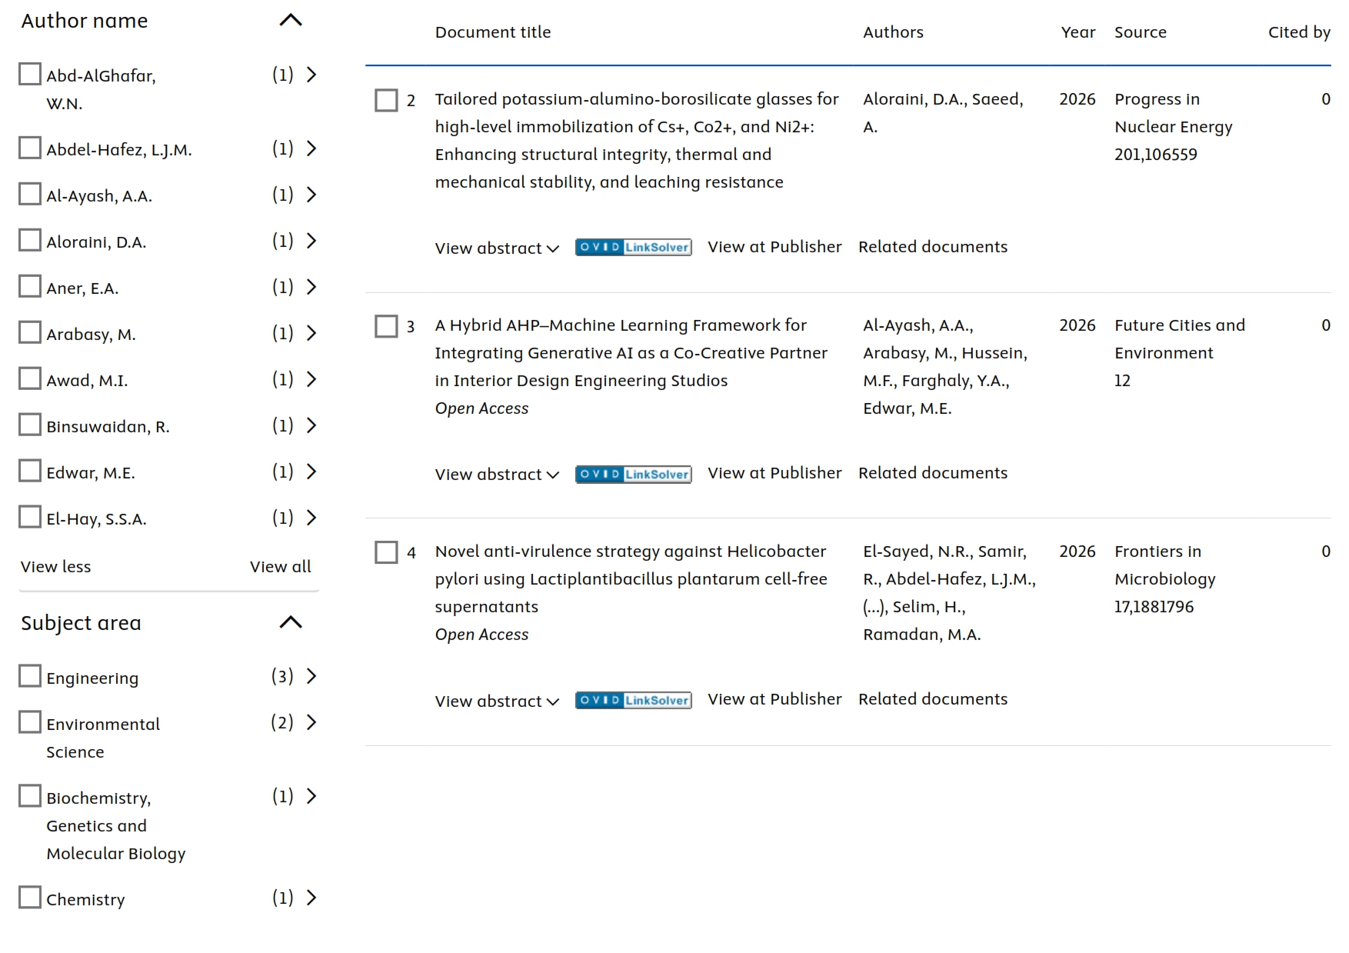Check the Environmental Science subject filter
Viewport: 1349px width, 953px height.
(x=30, y=722)
